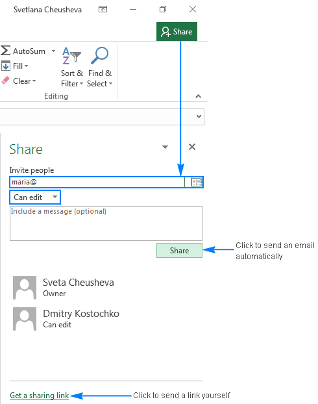318x404 pixels.
Task: Open the Sort & Filter tool
Action: pyautogui.click(x=72, y=68)
